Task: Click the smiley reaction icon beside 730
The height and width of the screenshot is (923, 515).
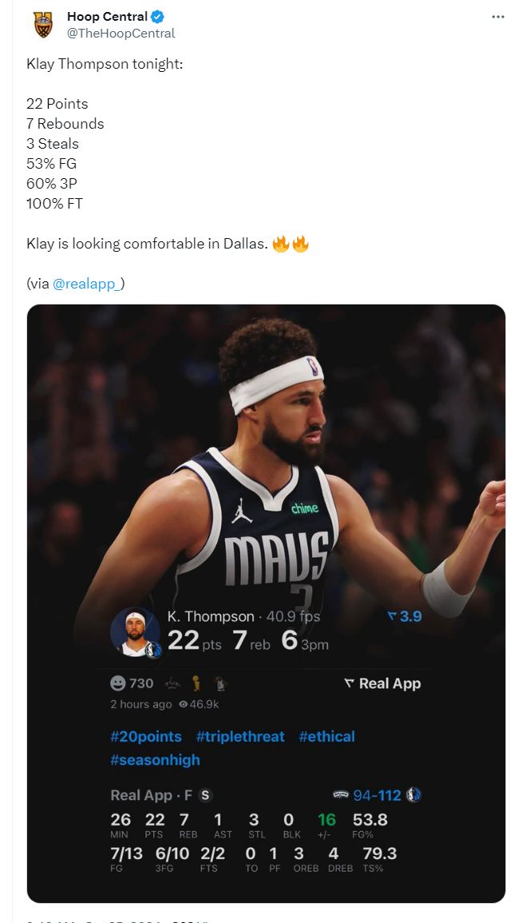Action: tap(118, 683)
